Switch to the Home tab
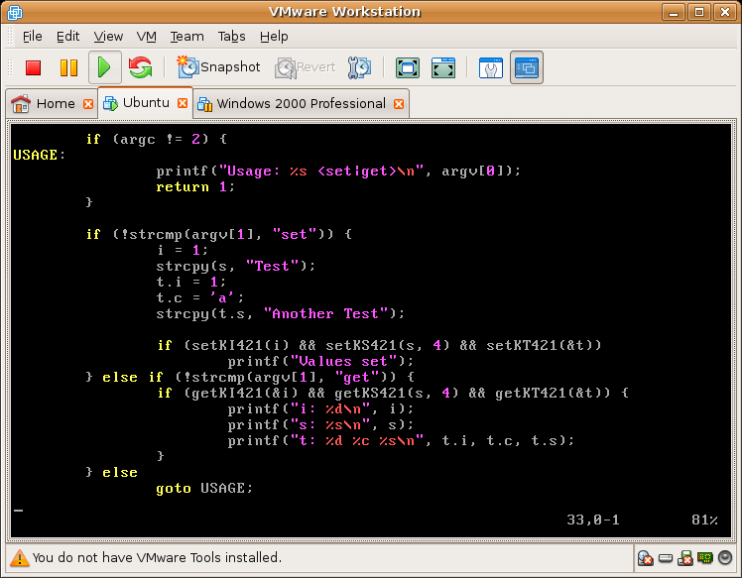Image resolution: width=742 pixels, height=578 pixels. point(56,103)
